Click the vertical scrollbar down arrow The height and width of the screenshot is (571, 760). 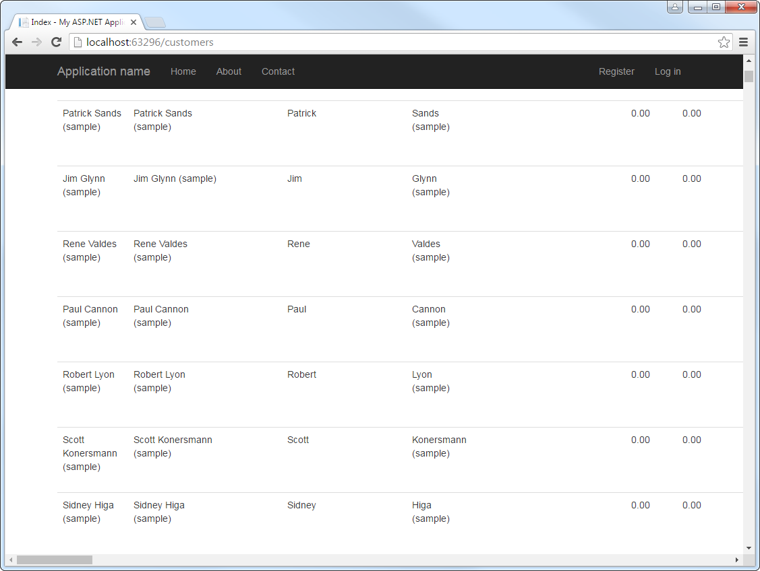749,548
